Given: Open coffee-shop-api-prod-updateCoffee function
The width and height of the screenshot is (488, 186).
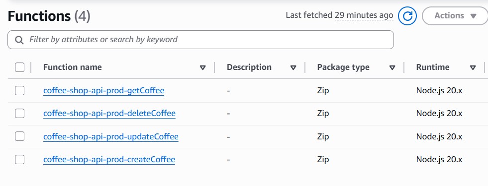Looking at the screenshot, I should pos(111,136).
